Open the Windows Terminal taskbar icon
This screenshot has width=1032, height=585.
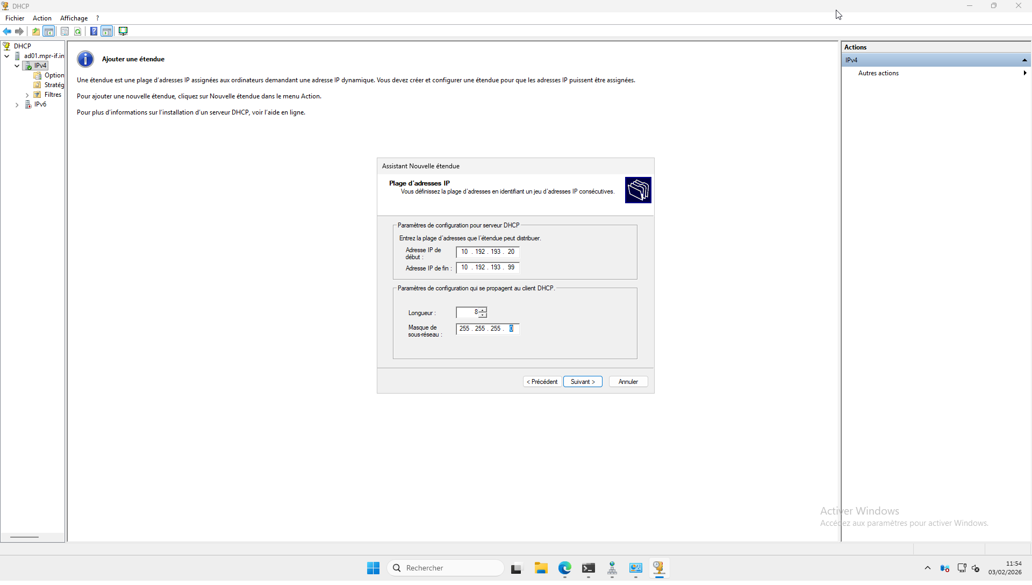589,568
